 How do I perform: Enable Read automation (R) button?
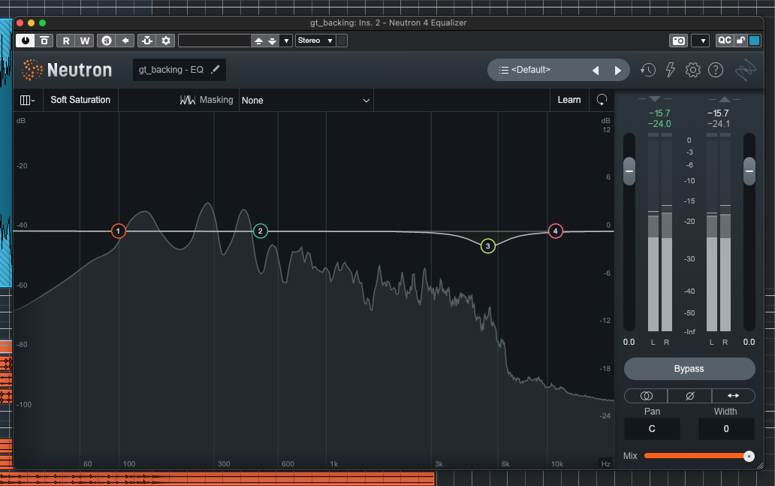click(66, 41)
